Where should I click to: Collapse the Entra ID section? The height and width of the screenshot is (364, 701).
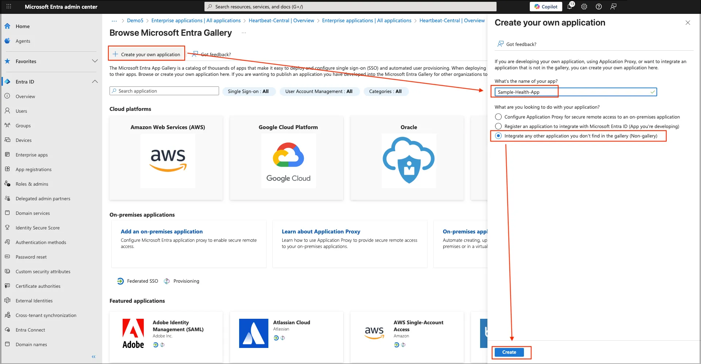tap(95, 82)
